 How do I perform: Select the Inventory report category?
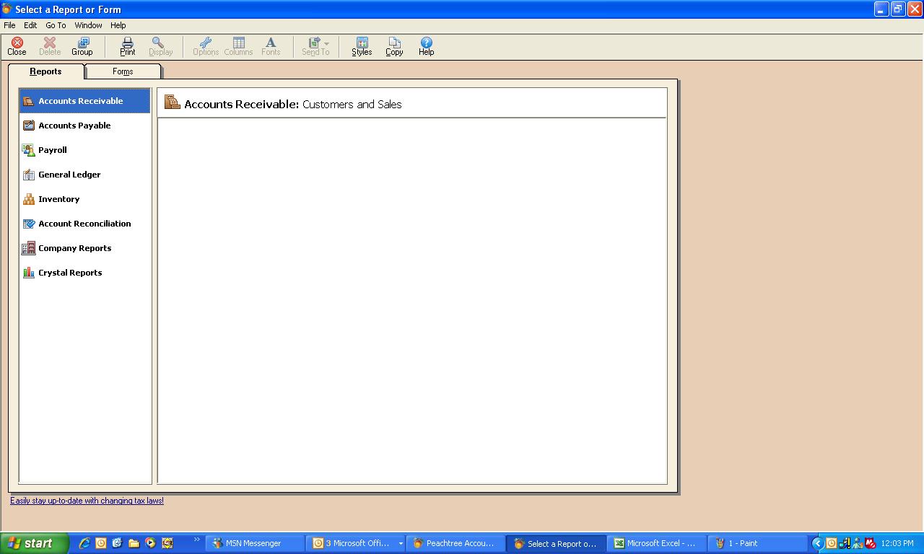coord(59,199)
